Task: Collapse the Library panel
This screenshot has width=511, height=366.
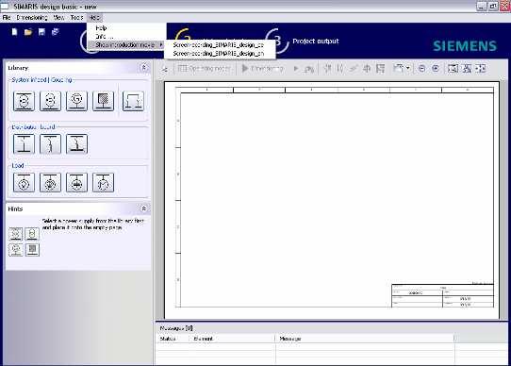Action: point(143,68)
